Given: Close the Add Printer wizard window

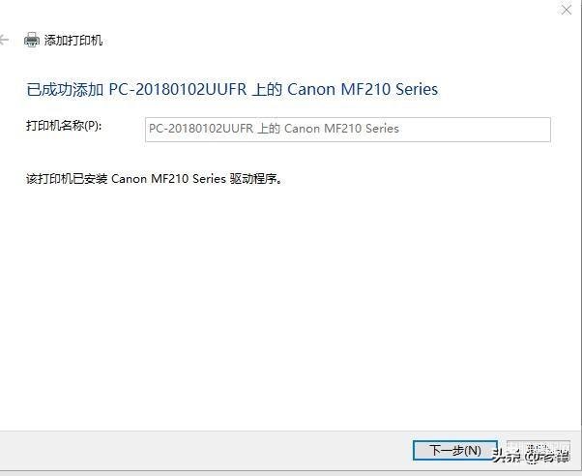Looking at the screenshot, I should click(567, 10).
